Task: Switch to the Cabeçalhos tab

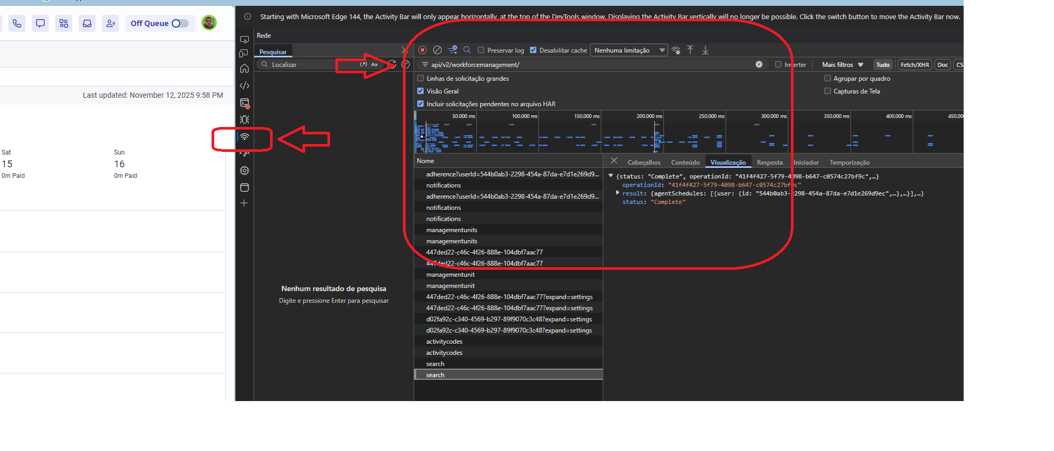Action: pos(644,163)
